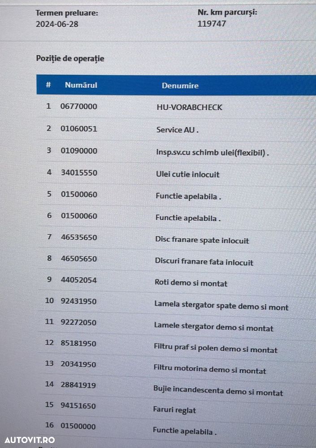
Task: Click the 119747 kilometers value
Action: coord(212,23)
